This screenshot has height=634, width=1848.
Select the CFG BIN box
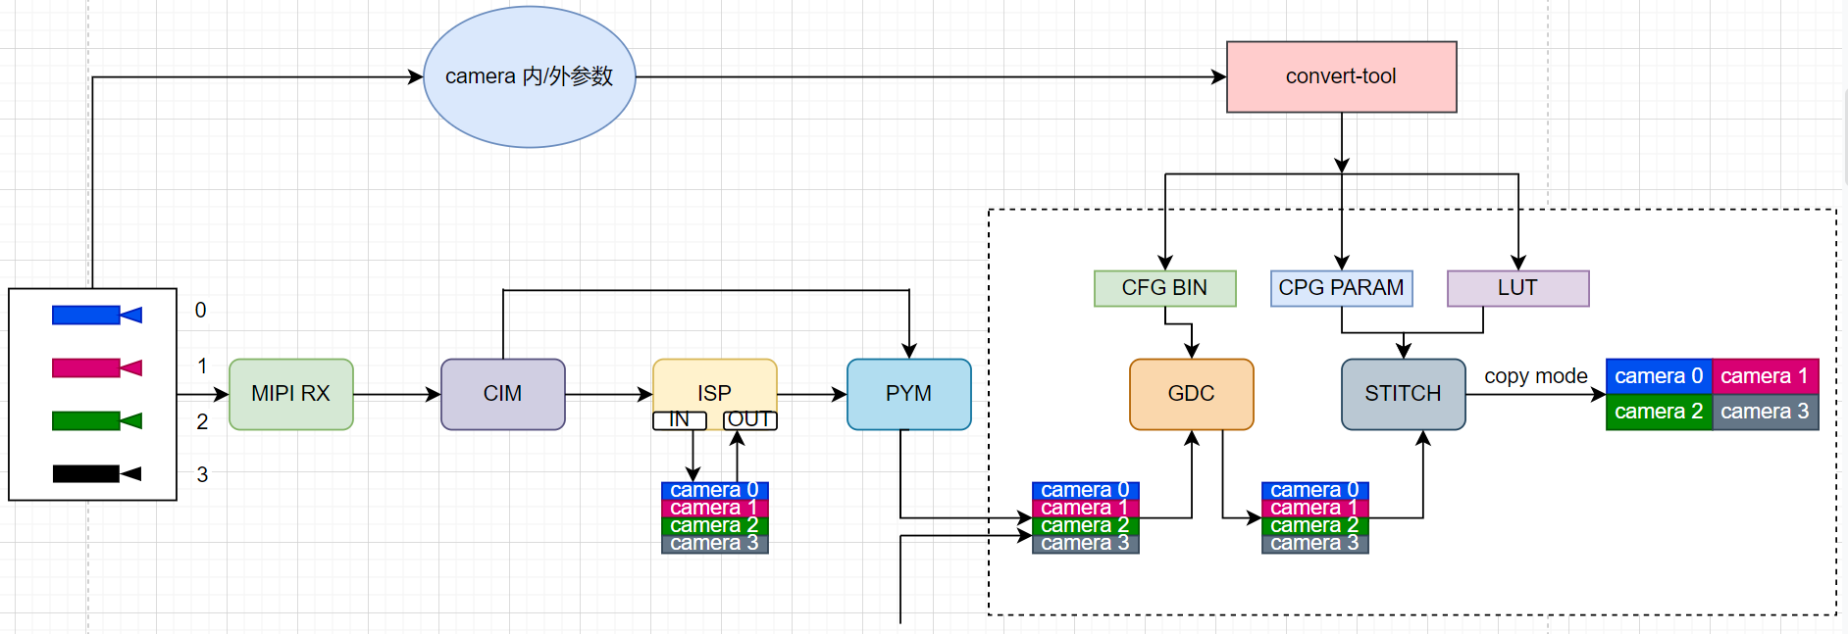coord(1164,288)
